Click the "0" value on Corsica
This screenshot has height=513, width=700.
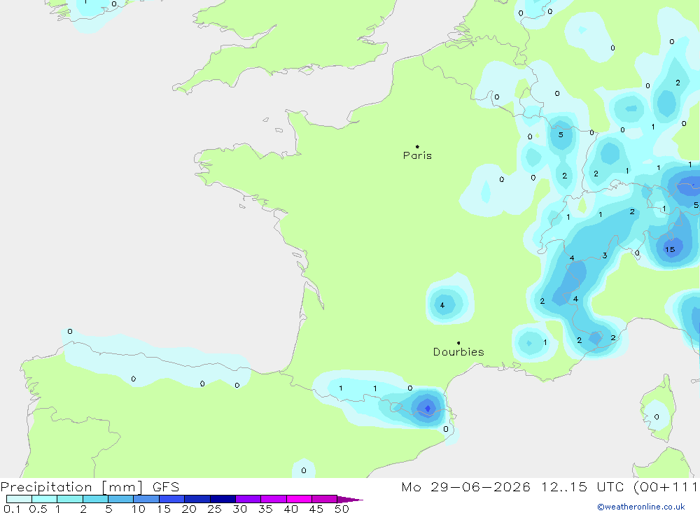click(x=657, y=417)
